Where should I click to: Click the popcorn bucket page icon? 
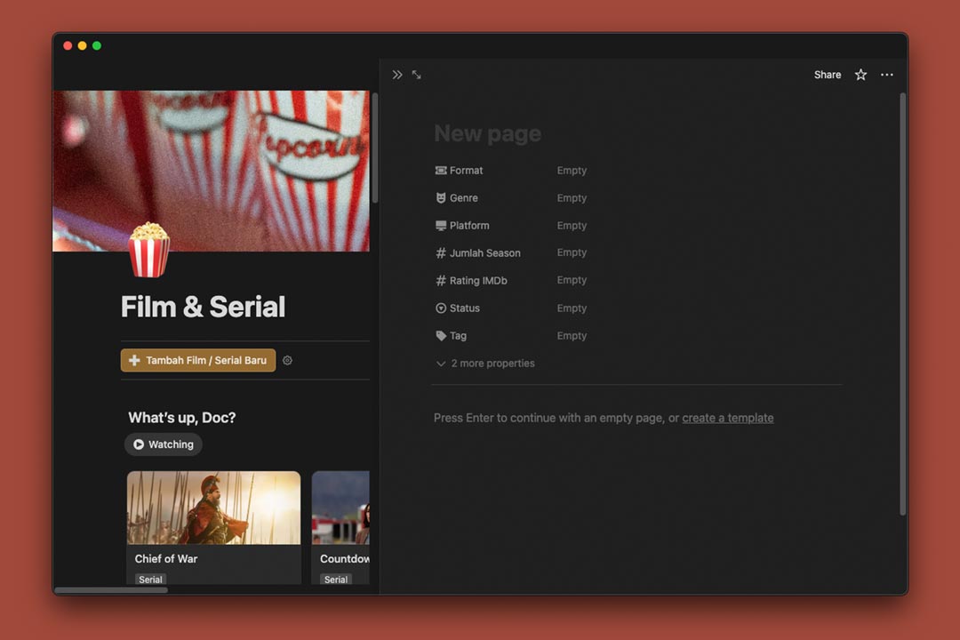point(148,250)
